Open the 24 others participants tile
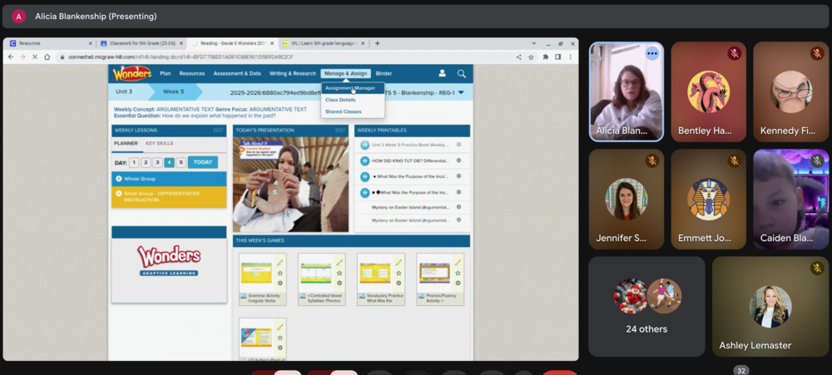 point(646,306)
